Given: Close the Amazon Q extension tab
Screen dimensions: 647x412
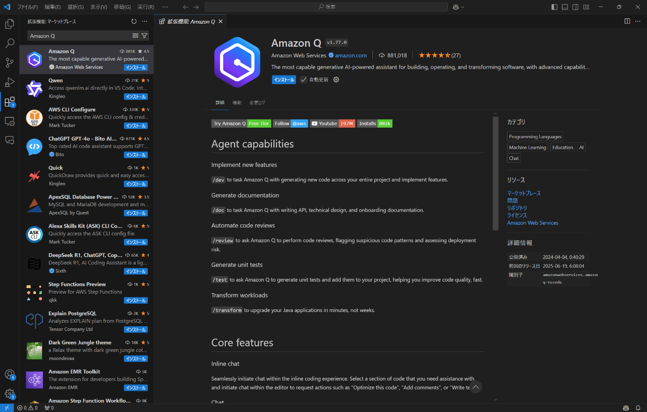Looking at the screenshot, I should [x=220, y=21].
